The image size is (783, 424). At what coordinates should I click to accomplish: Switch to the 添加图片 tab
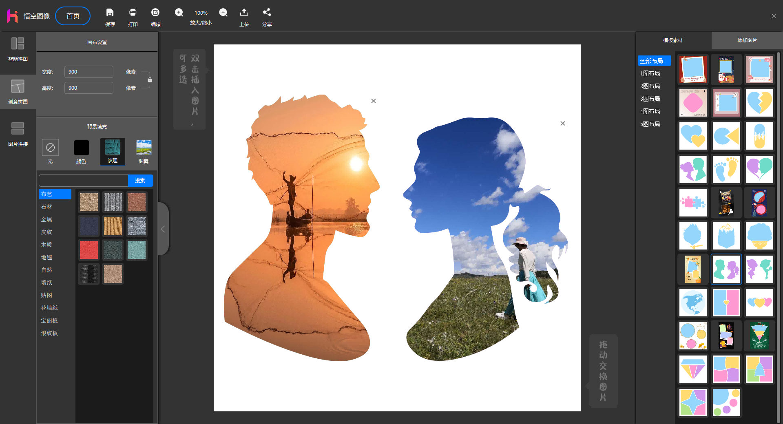pos(747,40)
